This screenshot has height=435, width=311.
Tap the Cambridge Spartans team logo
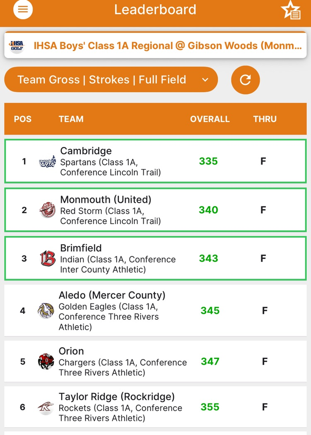coord(47,161)
